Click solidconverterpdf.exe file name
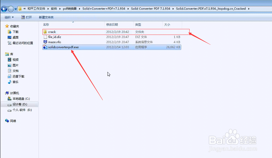The image size is (272, 158). (63, 47)
